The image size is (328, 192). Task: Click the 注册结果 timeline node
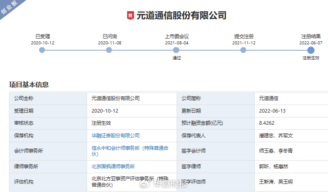click(x=311, y=50)
